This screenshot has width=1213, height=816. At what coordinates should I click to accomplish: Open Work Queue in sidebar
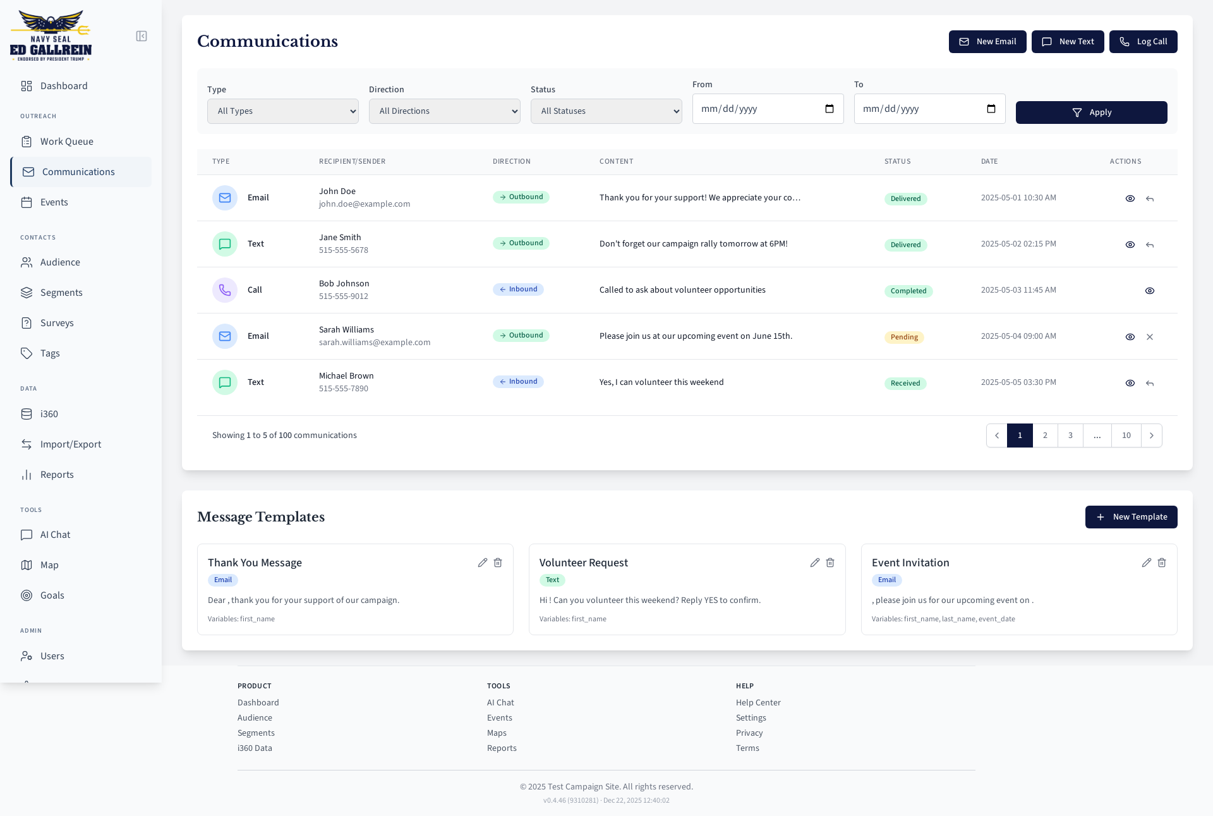pos(67,142)
